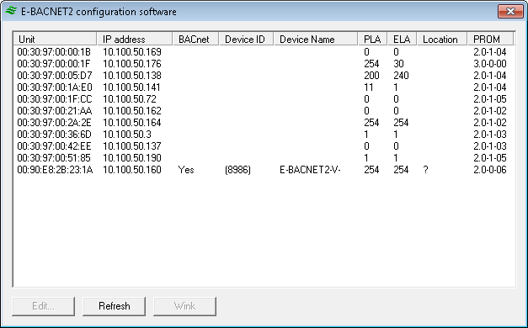528x328 pixels.
Task: Click IP address 10.100.50.72
Action: click(130, 99)
